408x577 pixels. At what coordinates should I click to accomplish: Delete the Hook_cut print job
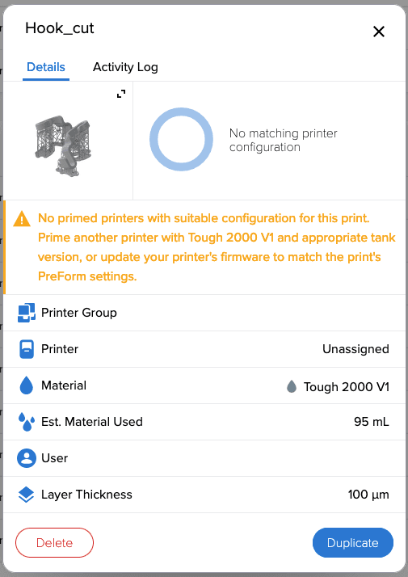click(54, 543)
